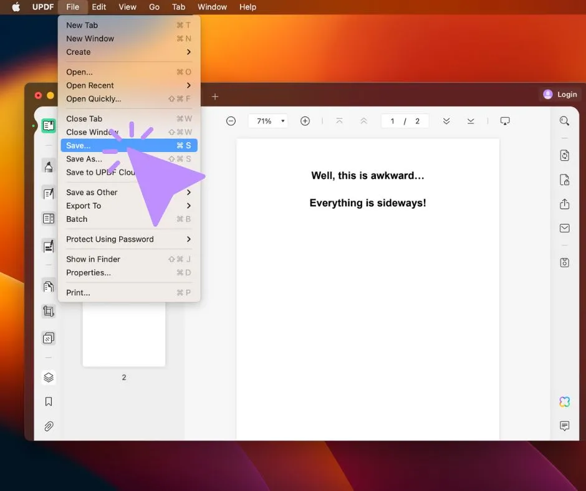This screenshot has height=491, width=586.
Task: Click the Save disk icon in right panel
Action: 564,263
